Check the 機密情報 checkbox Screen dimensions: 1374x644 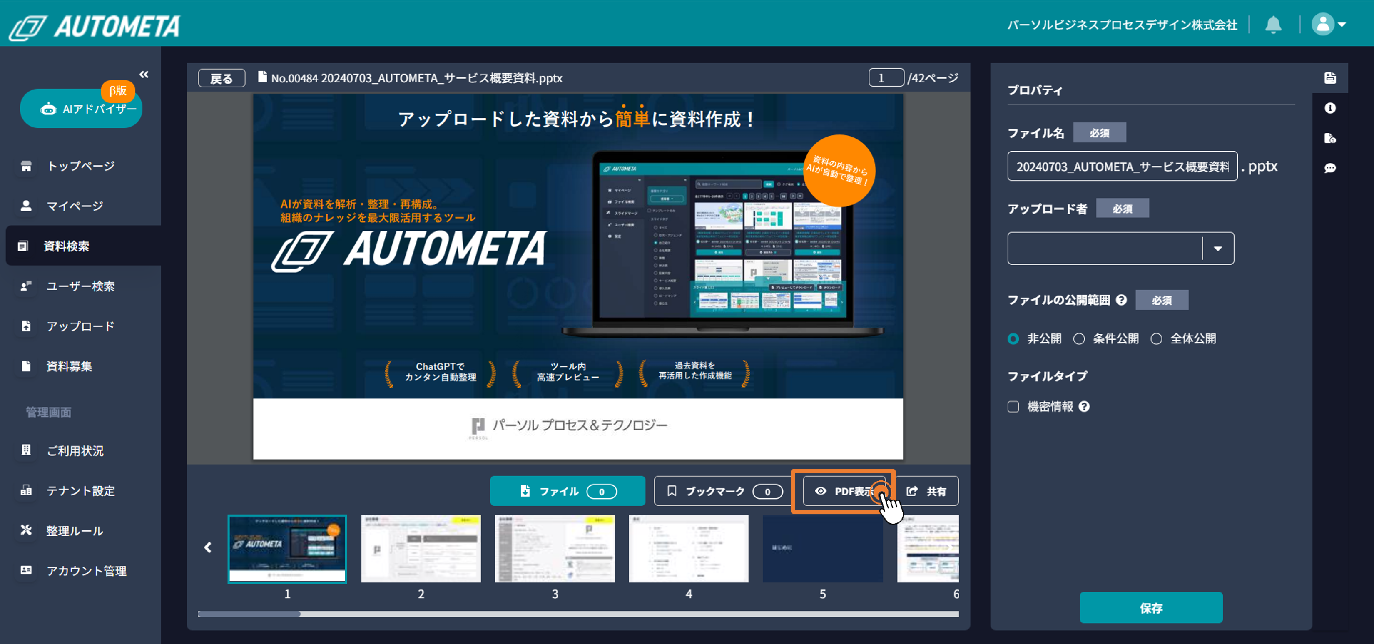point(1013,407)
